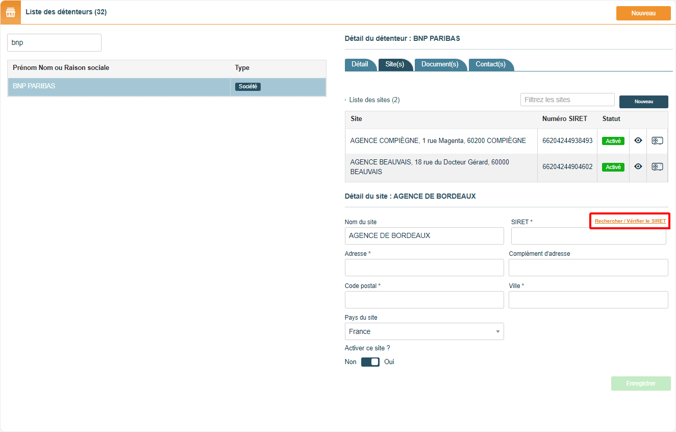676x432 pixels.
Task: Click SIRET number 66204244904602
Action: [567, 167]
